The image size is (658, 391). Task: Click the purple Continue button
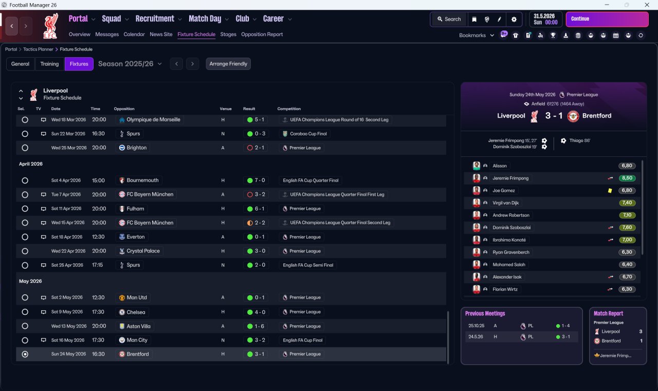[x=607, y=19]
